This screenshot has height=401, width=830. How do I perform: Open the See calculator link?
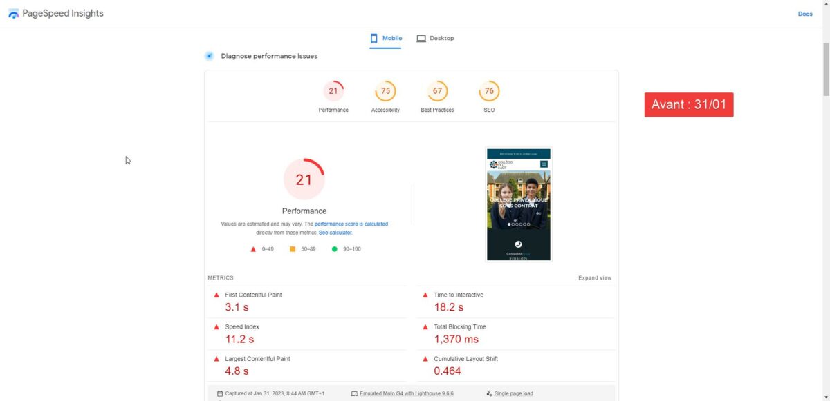[335, 233]
